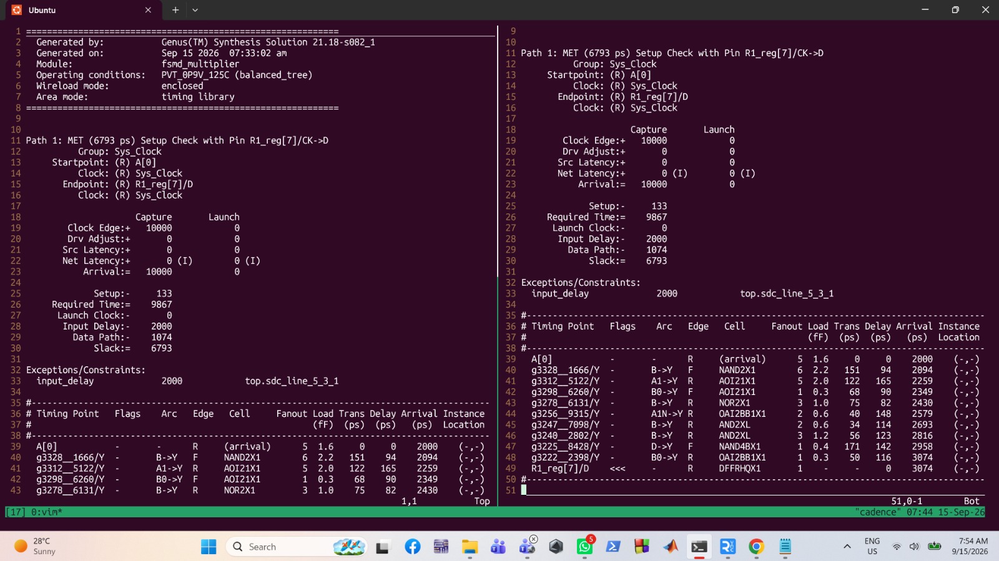Show hidden system tray icons

click(x=847, y=547)
